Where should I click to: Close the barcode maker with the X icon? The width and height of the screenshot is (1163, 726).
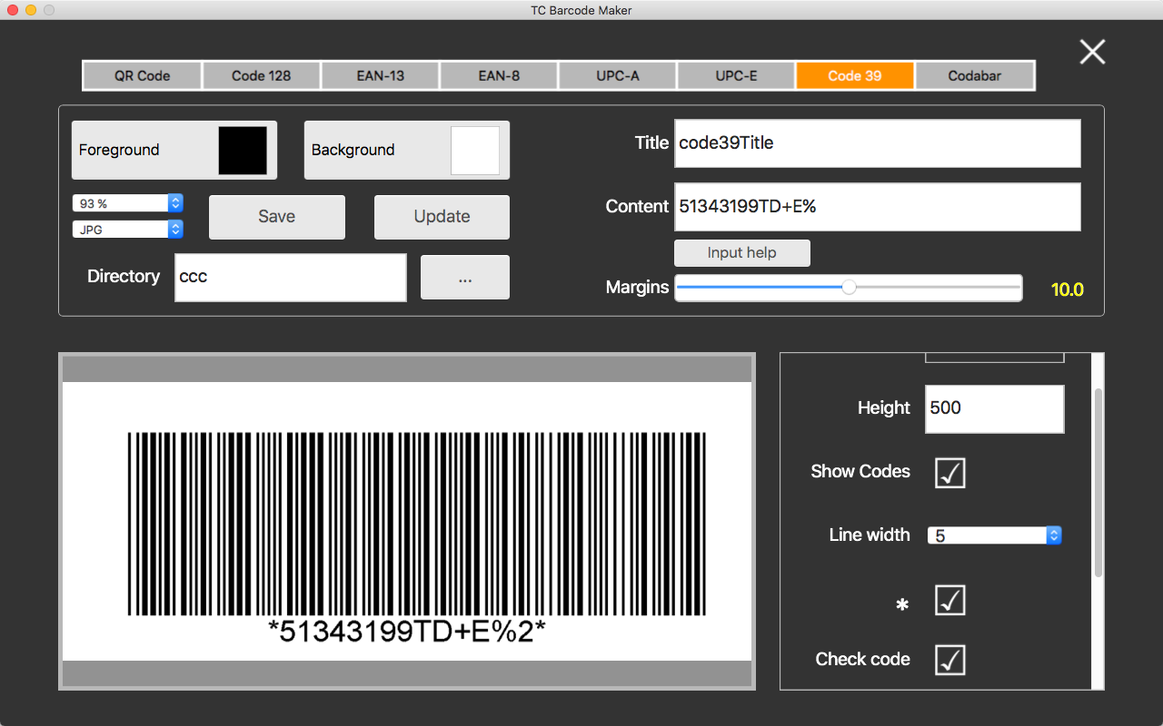tap(1092, 52)
